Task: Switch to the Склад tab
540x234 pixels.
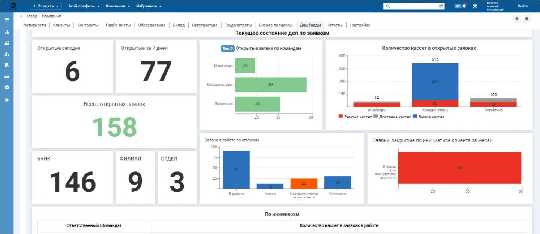Action: point(178,25)
